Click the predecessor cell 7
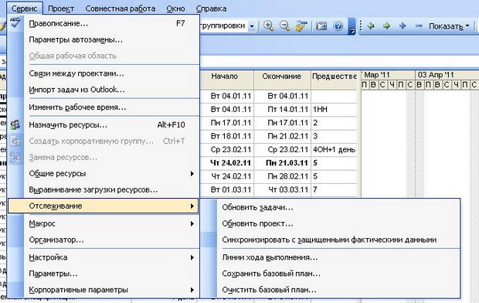 click(335, 190)
